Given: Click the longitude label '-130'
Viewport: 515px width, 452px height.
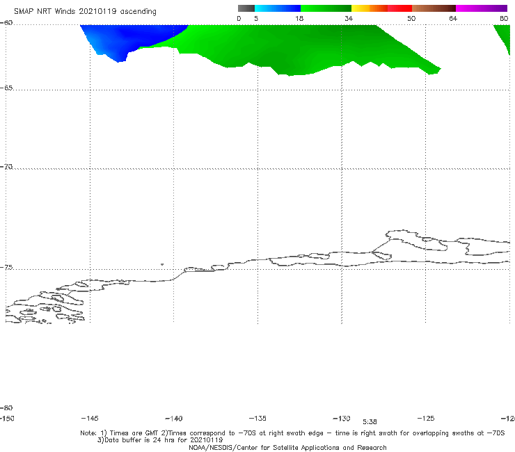Looking at the screenshot, I should coord(342,418).
